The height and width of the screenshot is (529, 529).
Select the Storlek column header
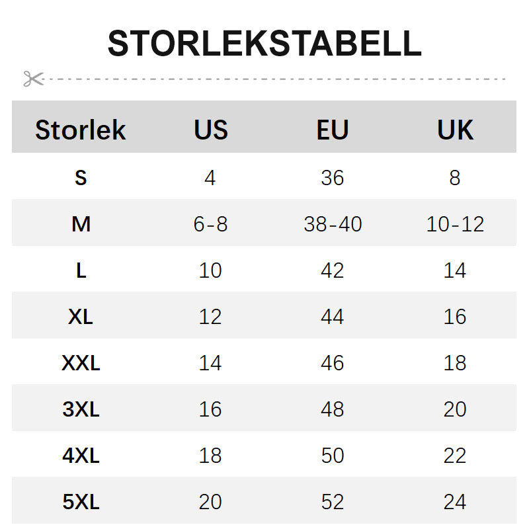coord(81,130)
